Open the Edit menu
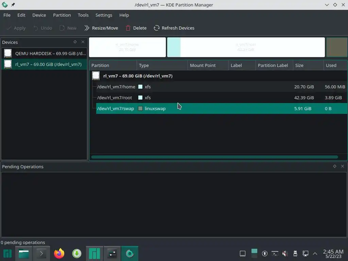Screen dimensions: 348x261 click(x=21, y=15)
